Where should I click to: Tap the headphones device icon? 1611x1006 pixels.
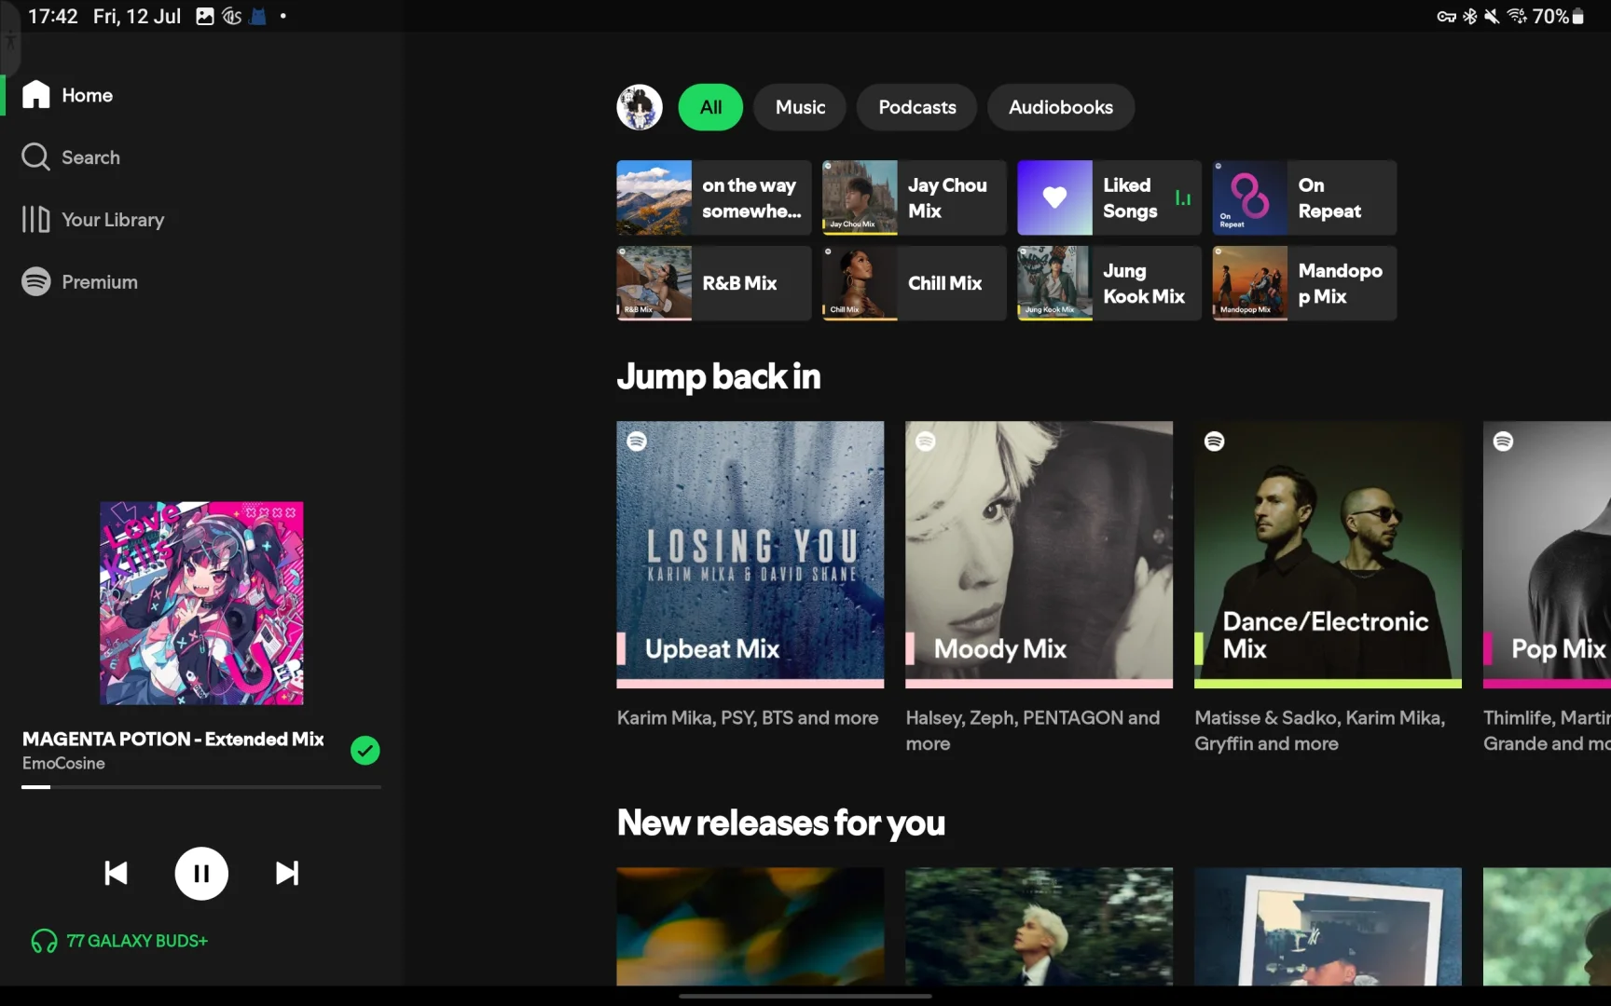point(44,941)
